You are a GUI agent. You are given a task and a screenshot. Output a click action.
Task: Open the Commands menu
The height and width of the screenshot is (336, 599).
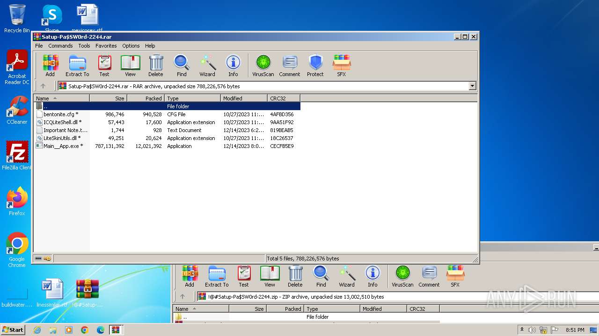point(60,46)
